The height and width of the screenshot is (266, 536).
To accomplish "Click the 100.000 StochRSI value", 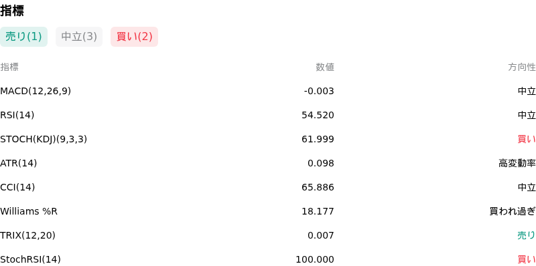I will click(x=315, y=259).
